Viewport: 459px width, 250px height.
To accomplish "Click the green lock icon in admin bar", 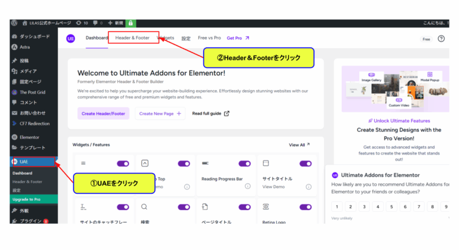I will (x=130, y=23).
